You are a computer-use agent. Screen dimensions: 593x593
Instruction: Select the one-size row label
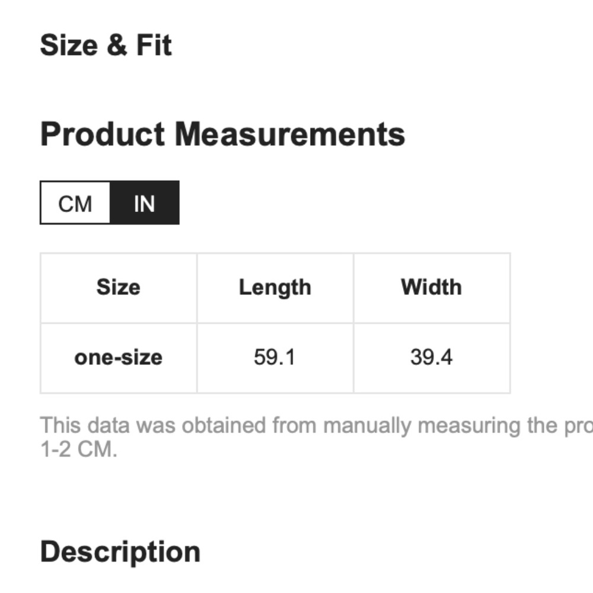tap(119, 358)
